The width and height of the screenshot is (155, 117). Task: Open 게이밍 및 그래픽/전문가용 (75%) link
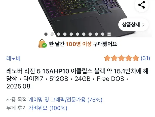tap(65, 100)
